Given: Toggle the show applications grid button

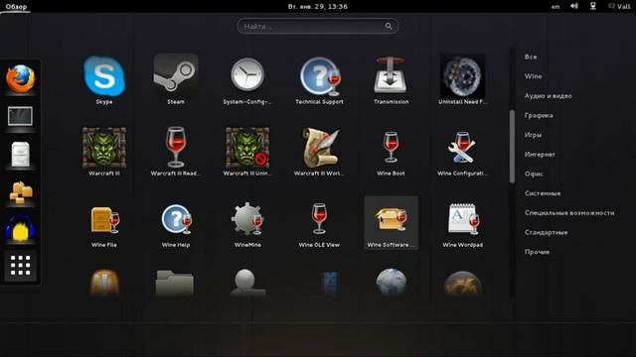Looking at the screenshot, I should (x=20, y=266).
